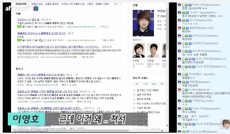The width and height of the screenshot is (230, 134).
Task: Click the avatar icon of 철구 (pp5062)
Action: [179, 116]
